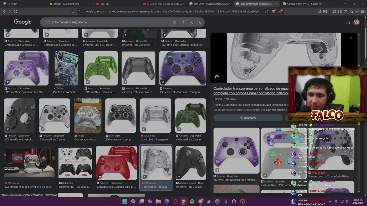This screenshot has width=367, height=206.
Task: Click the large transparent controller preview image
Action: (x=284, y=58)
